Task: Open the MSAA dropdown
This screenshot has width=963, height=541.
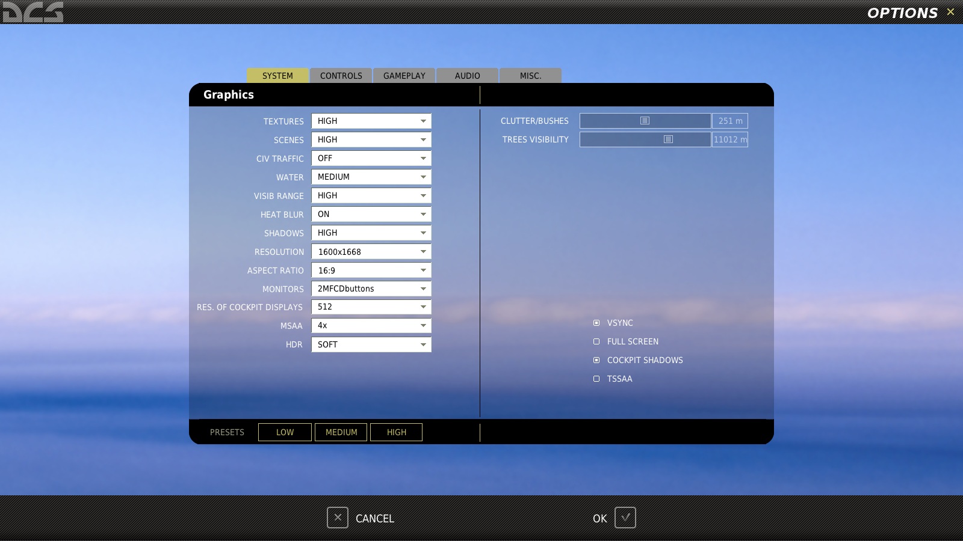Action: [371, 325]
